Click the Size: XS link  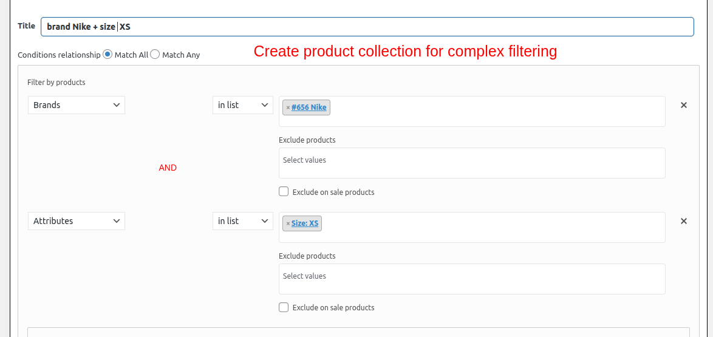pos(305,223)
